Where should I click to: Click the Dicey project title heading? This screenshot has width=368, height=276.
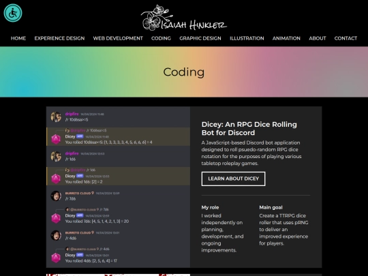click(x=249, y=128)
